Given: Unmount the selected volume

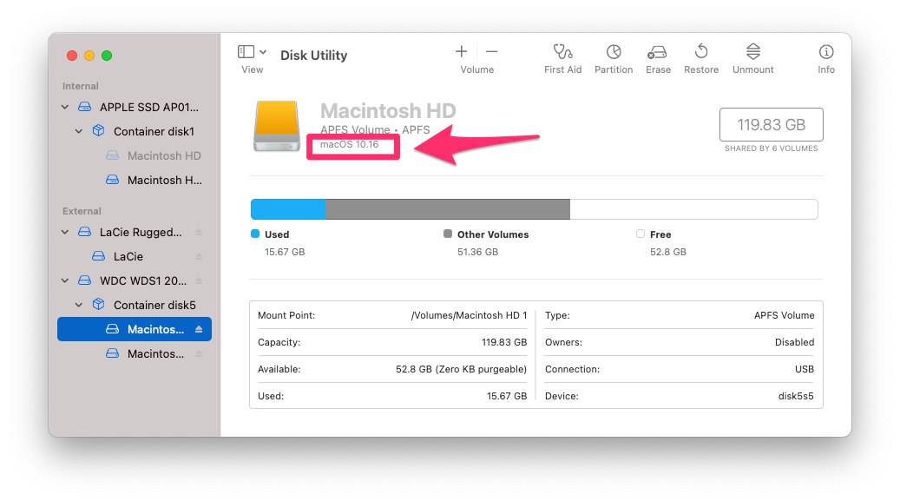Looking at the screenshot, I should [753, 52].
